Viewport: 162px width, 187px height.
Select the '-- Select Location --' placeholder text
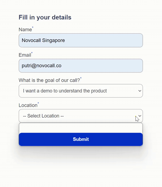tap(43, 116)
